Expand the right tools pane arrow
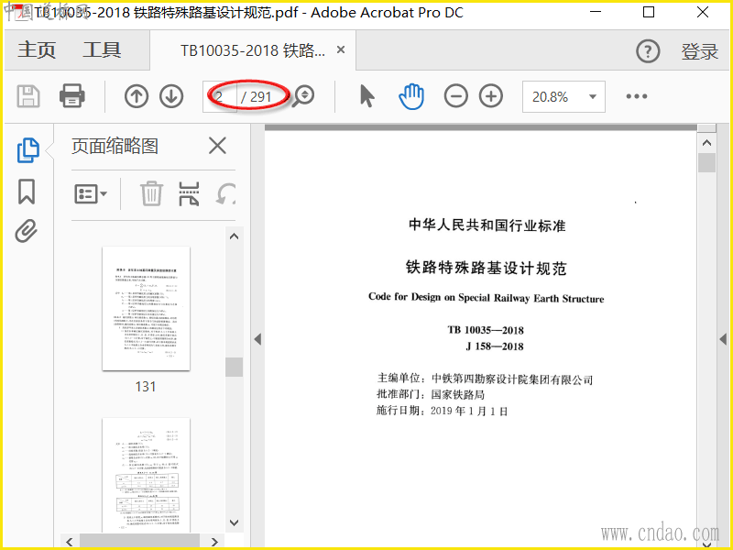 pyautogui.click(x=723, y=339)
